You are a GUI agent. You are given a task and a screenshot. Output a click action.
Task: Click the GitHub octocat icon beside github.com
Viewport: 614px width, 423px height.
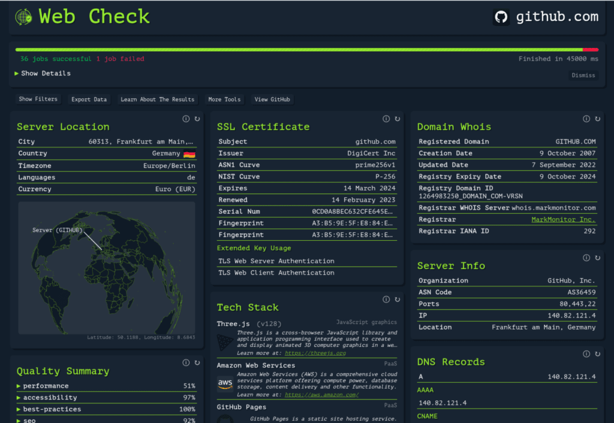501,17
